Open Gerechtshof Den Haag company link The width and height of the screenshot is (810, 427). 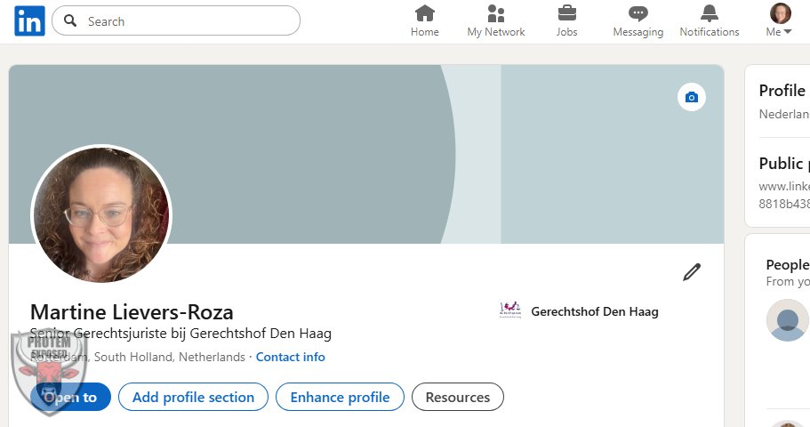pos(594,311)
